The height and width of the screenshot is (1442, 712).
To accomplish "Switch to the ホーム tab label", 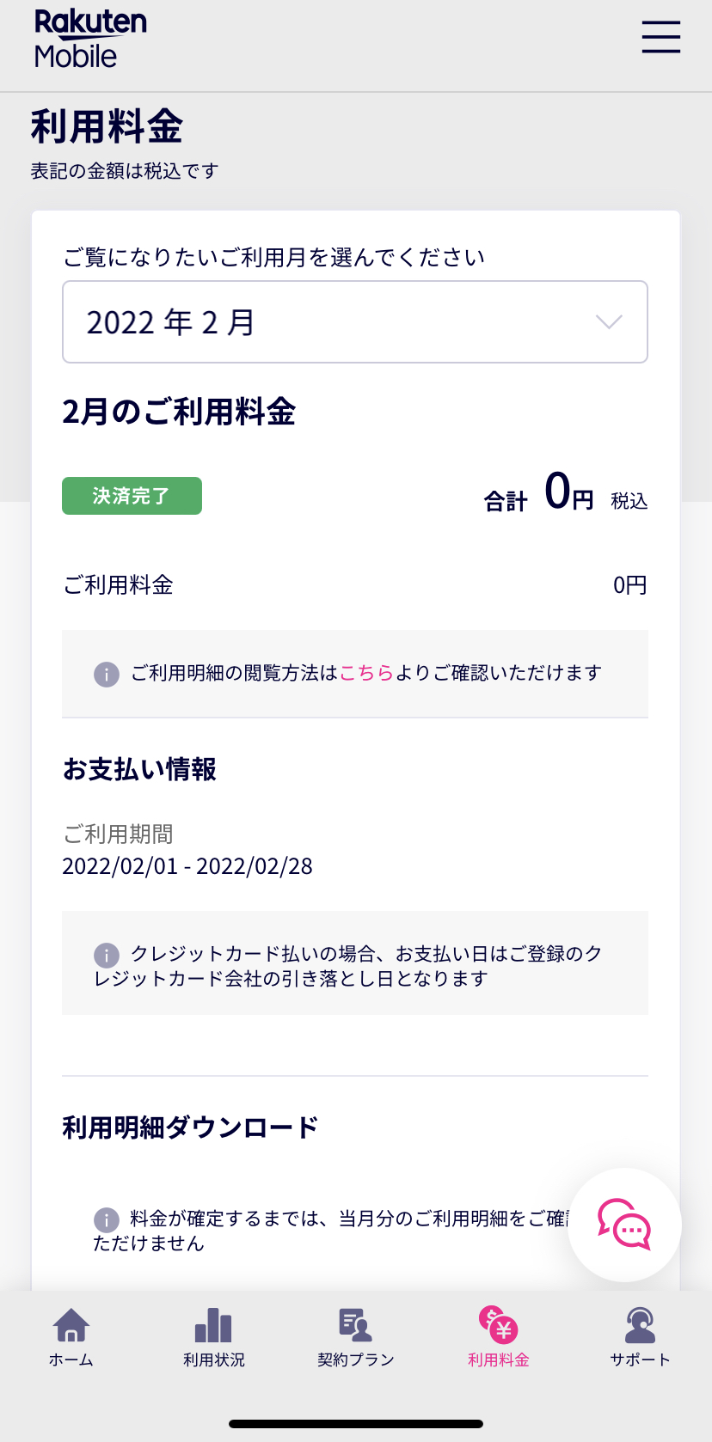I will tap(71, 1360).
